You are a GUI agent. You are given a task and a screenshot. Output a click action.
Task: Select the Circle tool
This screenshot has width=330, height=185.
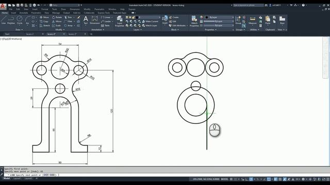click(x=20, y=20)
